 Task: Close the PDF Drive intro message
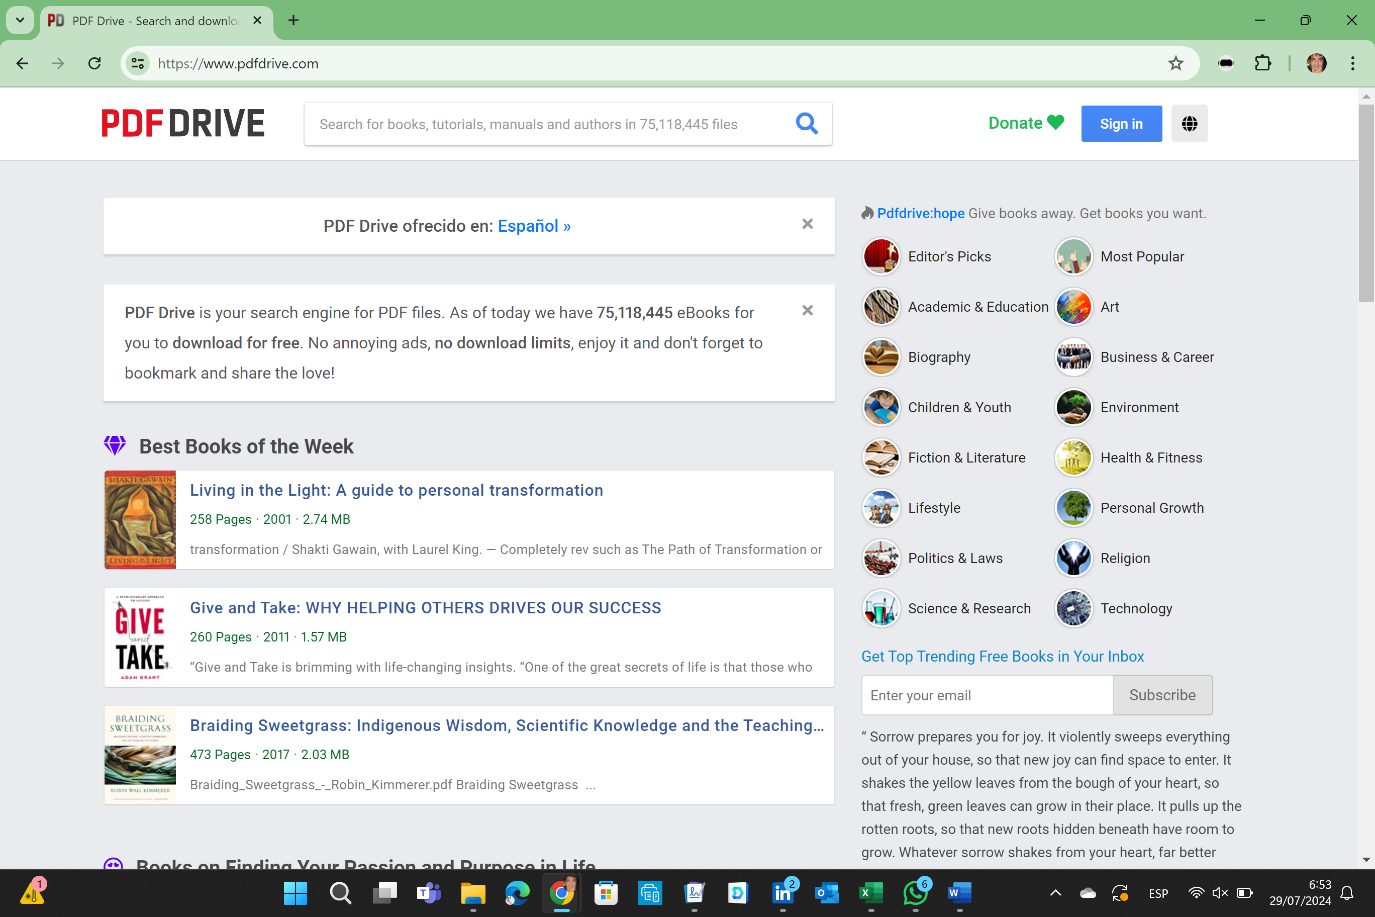(x=807, y=311)
